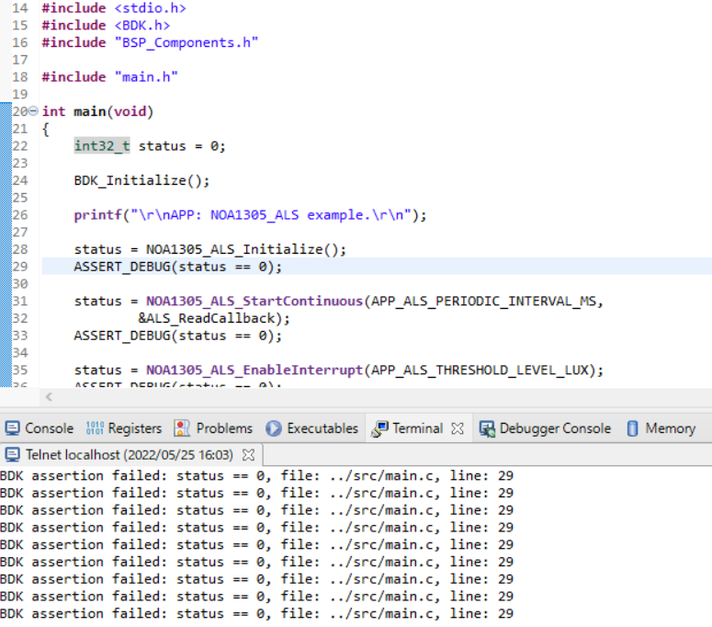This screenshot has height=627, width=712.
Task: Click APP_ALS_THRESHOLD_LEVEL_LUX macro
Action: coord(480,370)
